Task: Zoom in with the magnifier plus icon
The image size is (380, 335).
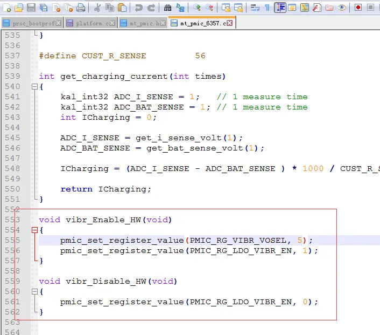Action: (197, 8)
